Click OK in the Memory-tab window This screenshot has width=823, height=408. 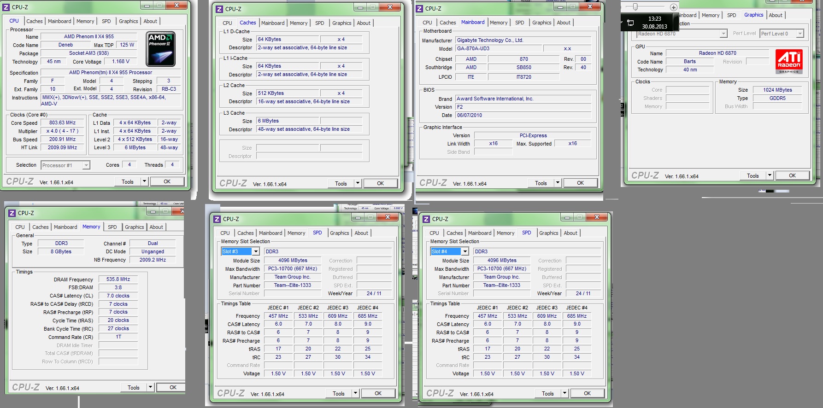[x=170, y=387]
